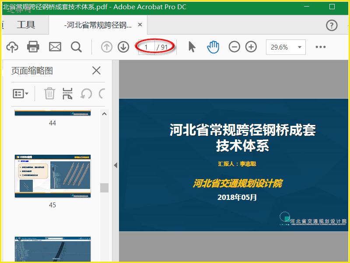Select the 河北省常规跨径钢 document tab

(98, 25)
